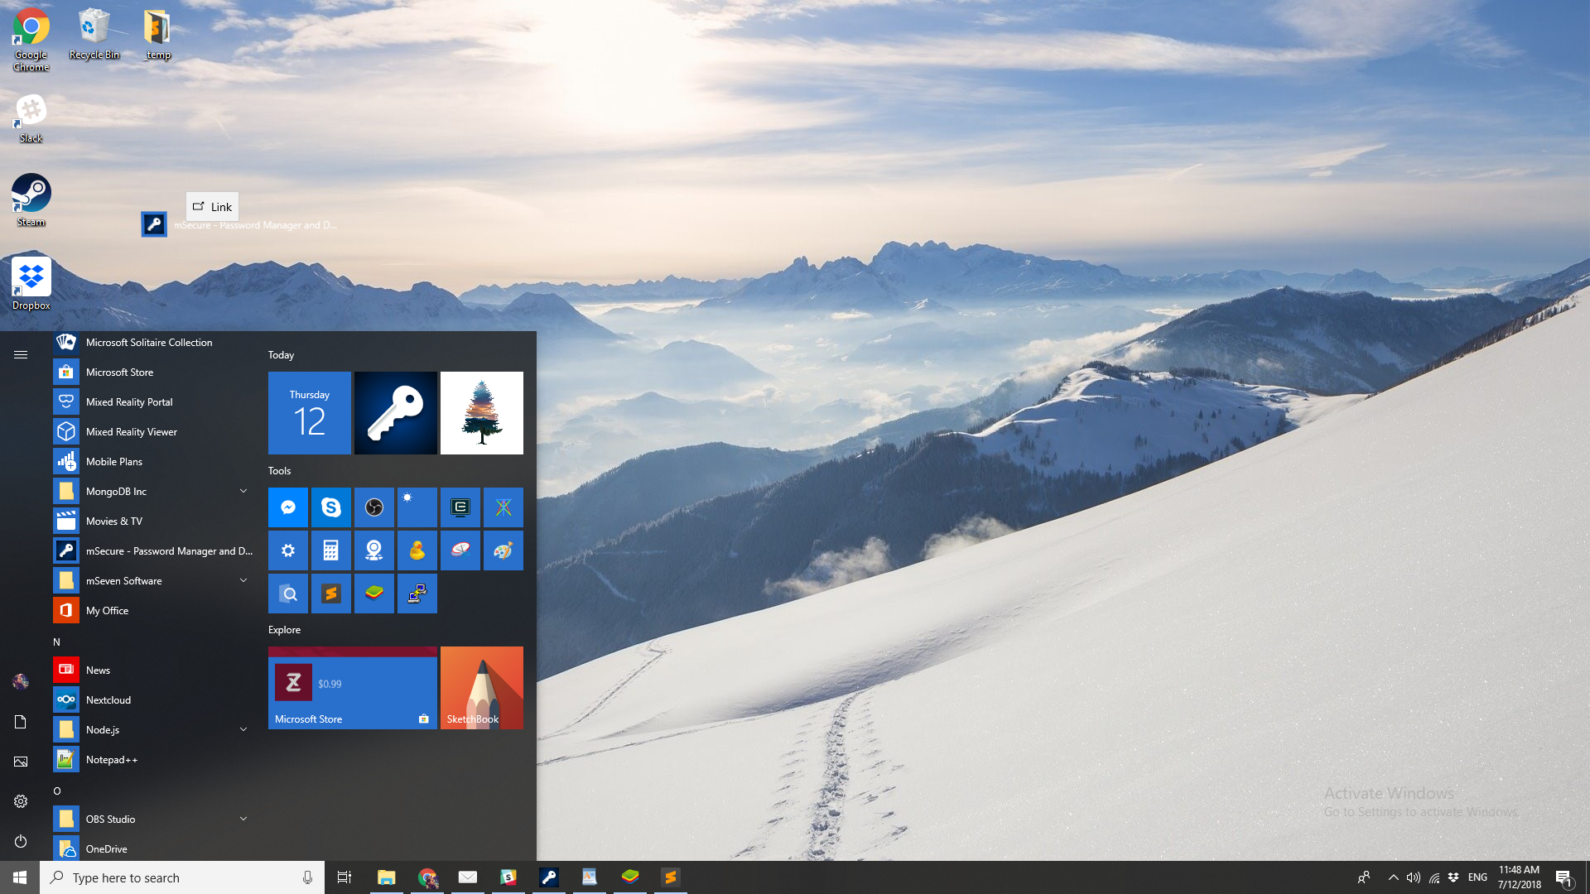Click the Power button in Start sidebar
1590x894 pixels.
tap(21, 841)
